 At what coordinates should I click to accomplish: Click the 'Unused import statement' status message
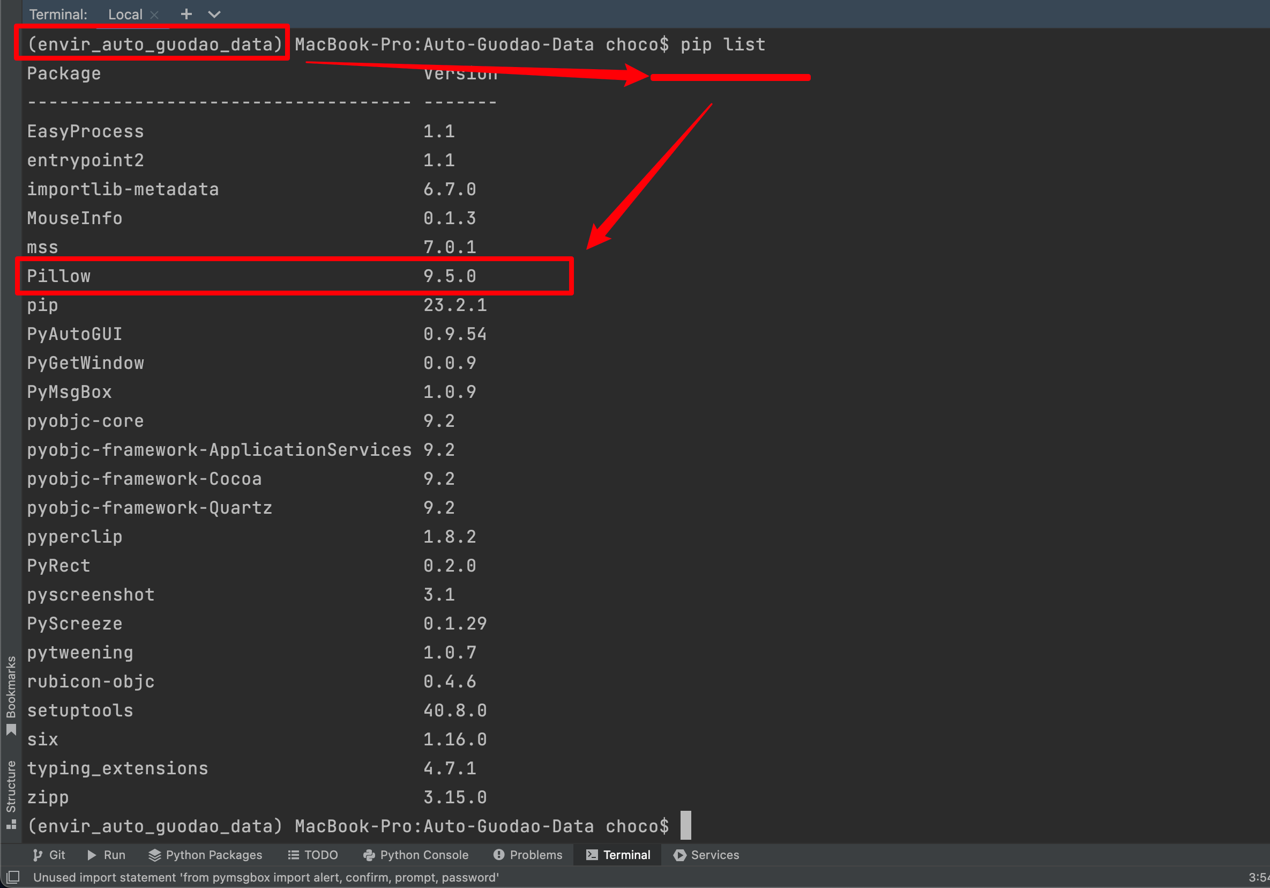265,877
